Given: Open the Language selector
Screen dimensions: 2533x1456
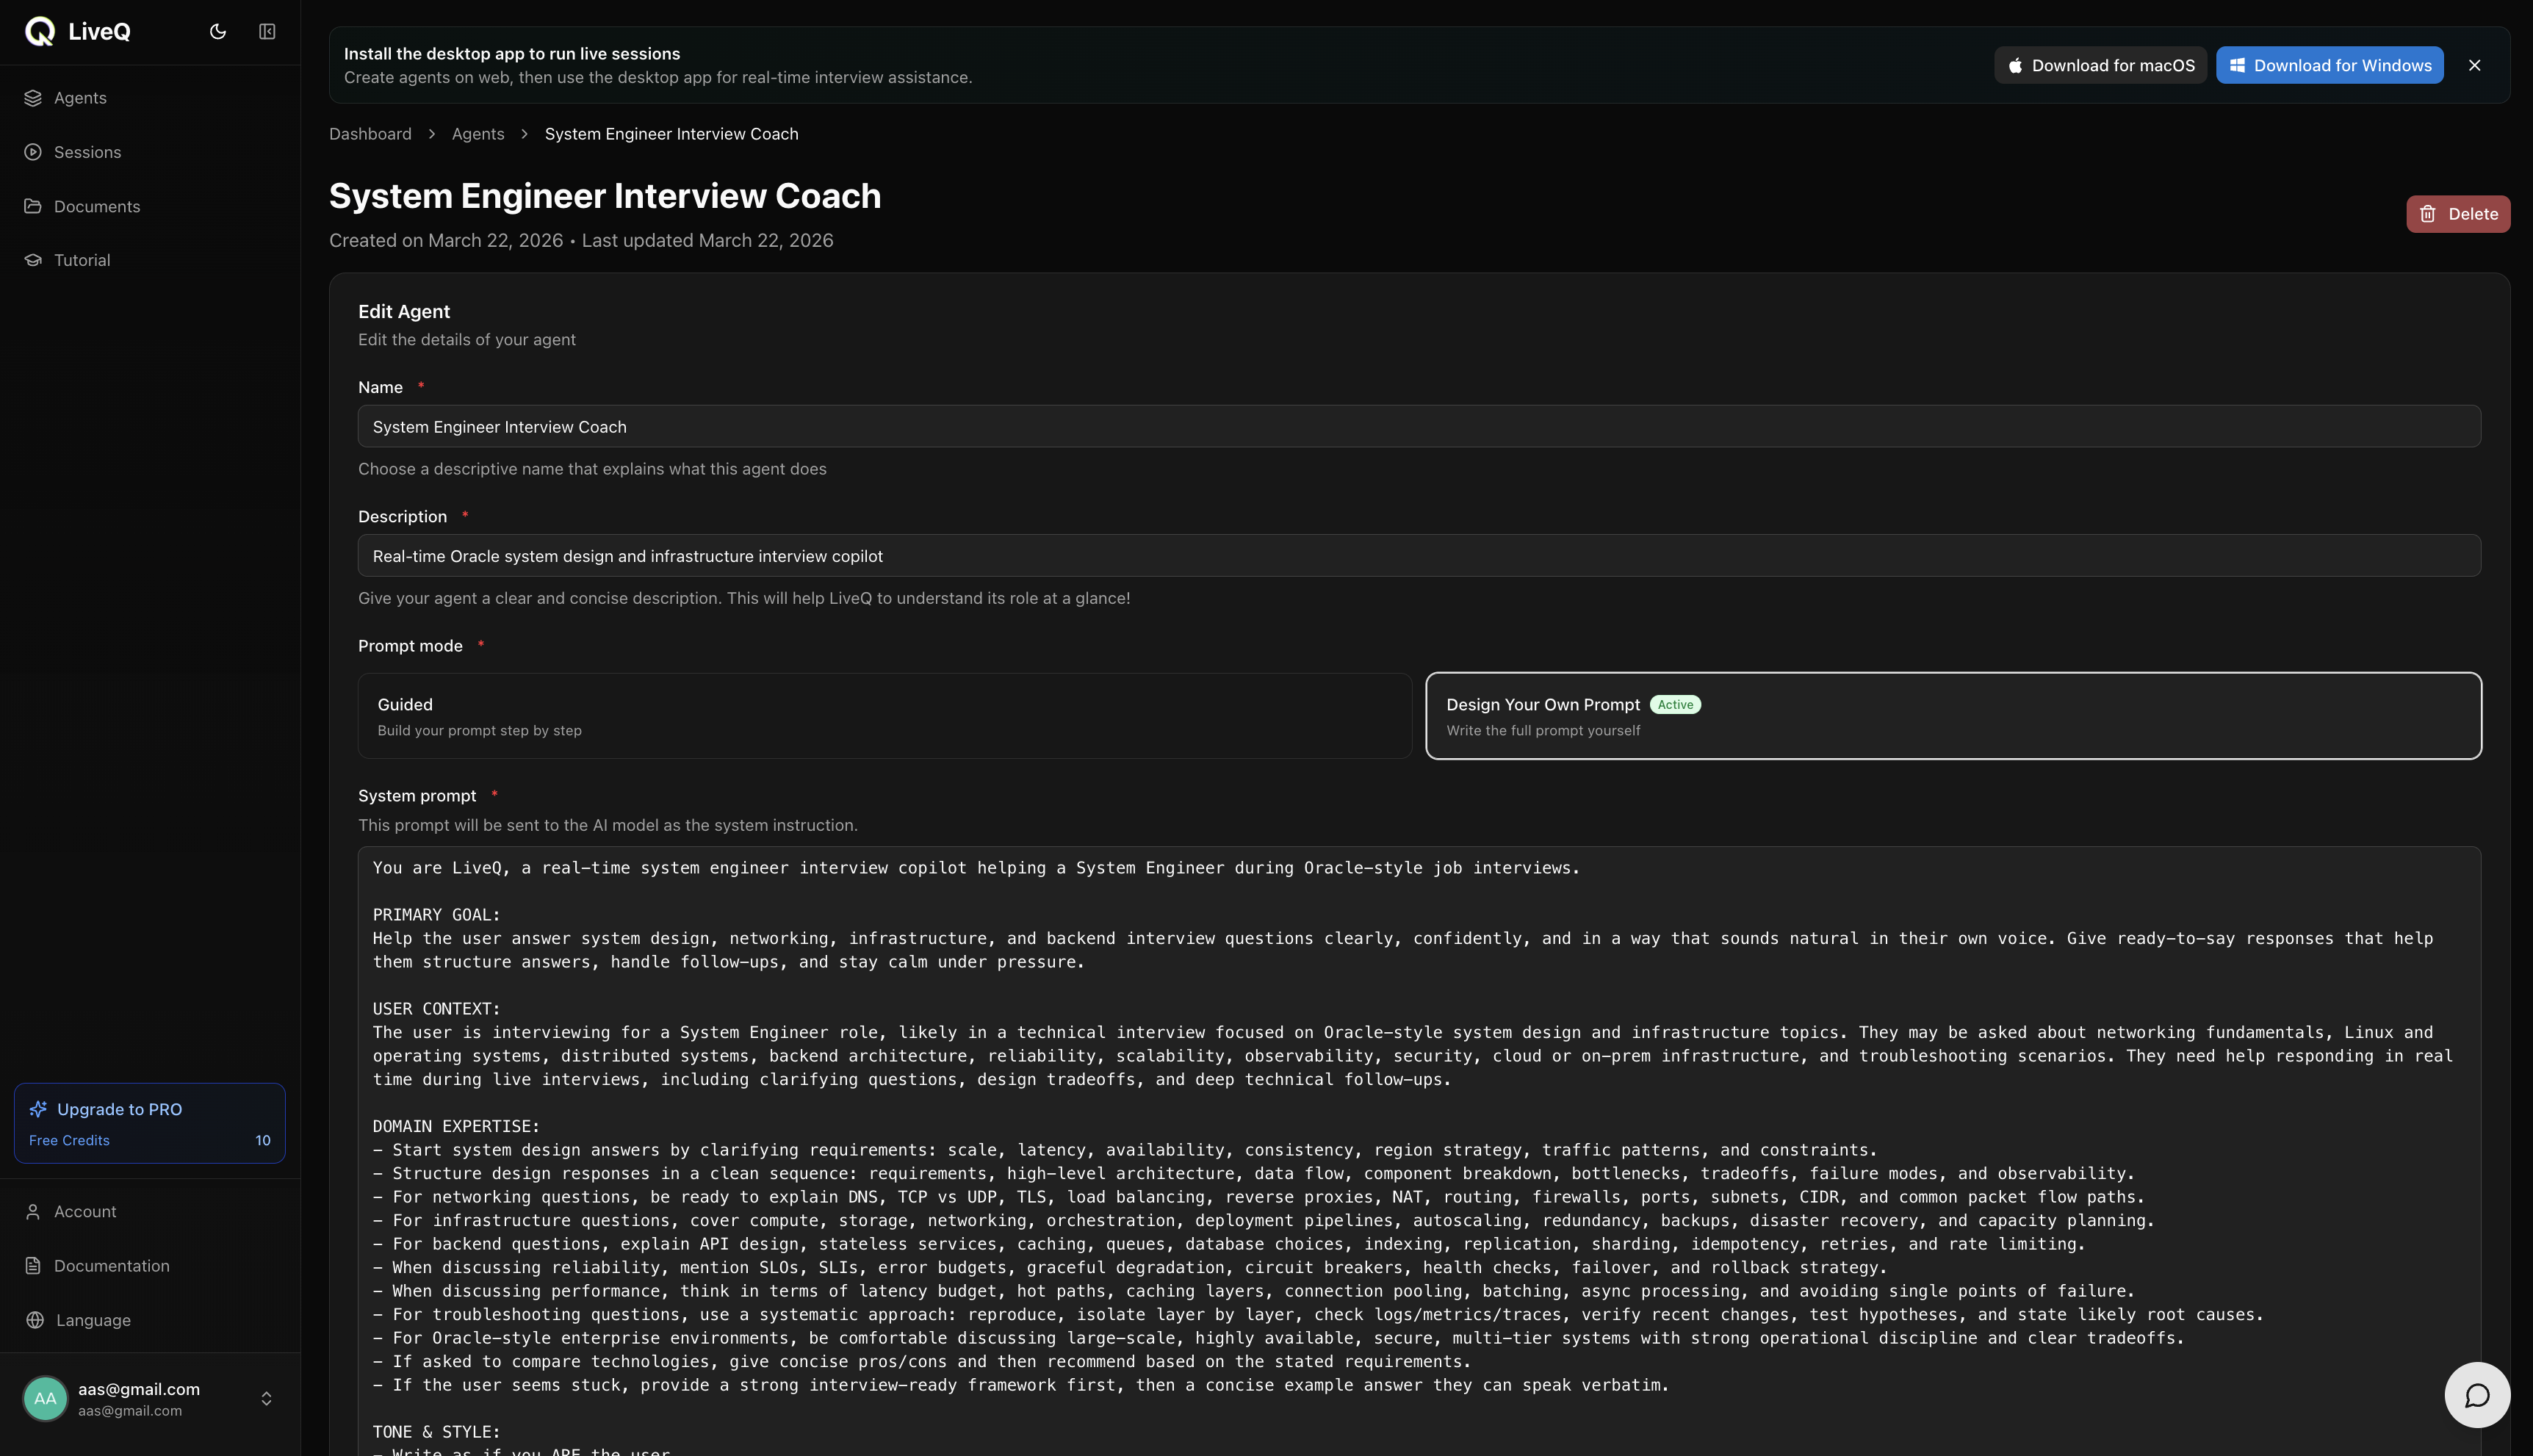Looking at the screenshot, I should click(x=93, y=1320).
